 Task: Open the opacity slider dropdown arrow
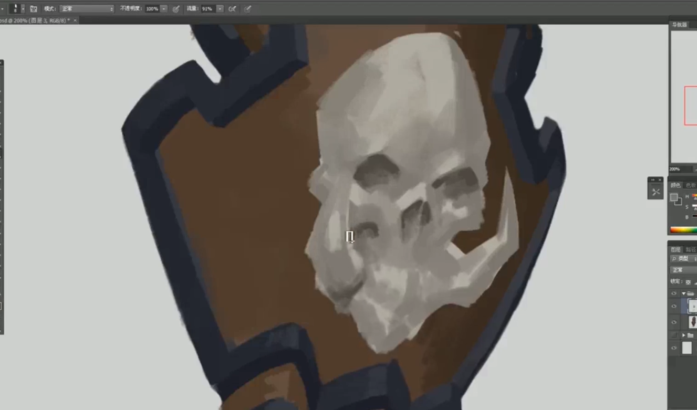[x=164, y=9]
